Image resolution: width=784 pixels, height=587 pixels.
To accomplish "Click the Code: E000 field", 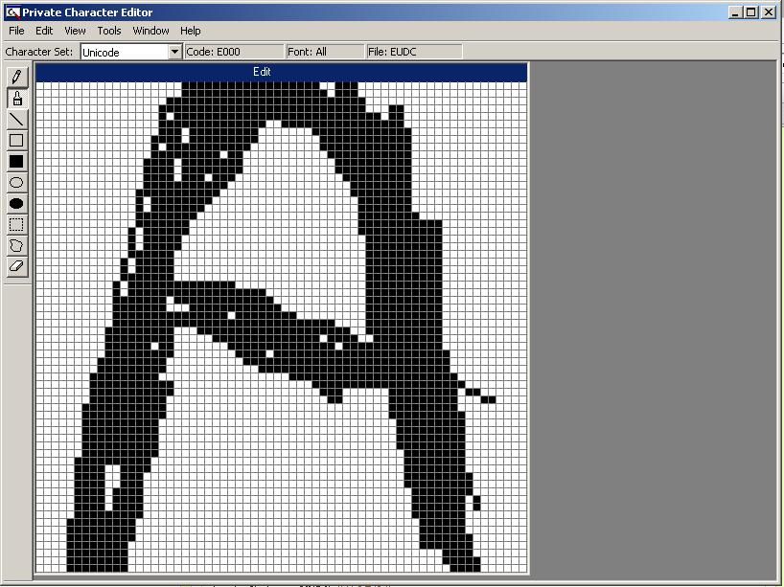I will (234, 52).
